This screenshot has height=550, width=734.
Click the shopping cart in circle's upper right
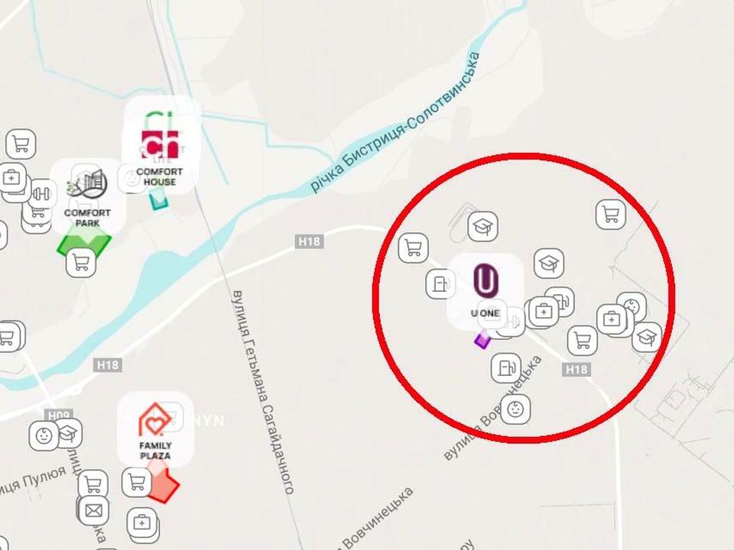(611, 214)
